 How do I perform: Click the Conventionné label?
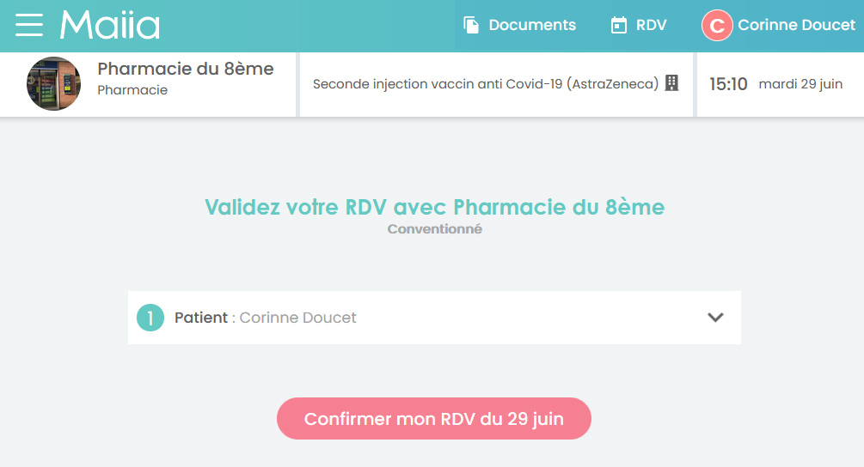click(x=434, y=229)
